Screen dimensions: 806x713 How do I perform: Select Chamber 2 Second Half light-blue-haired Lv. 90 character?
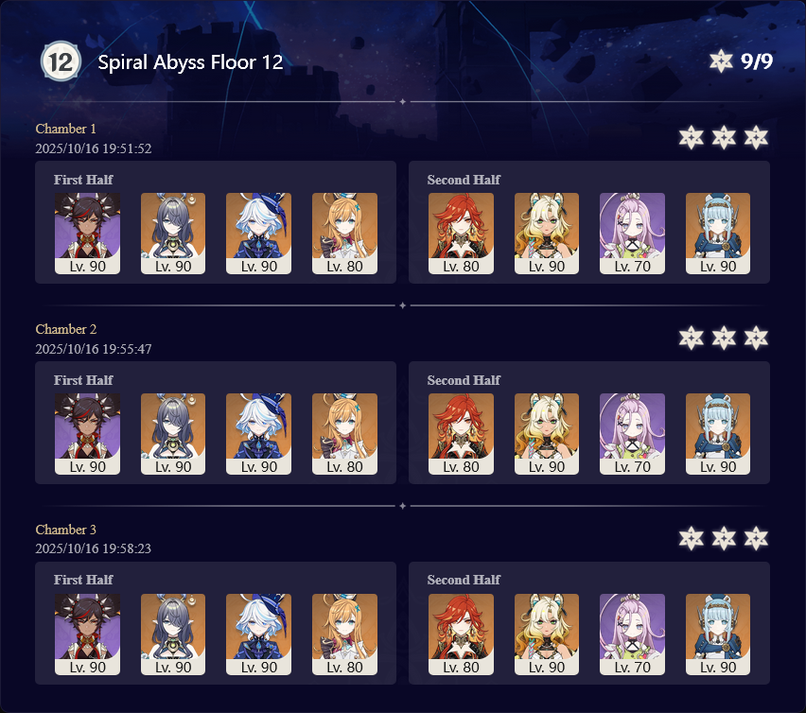[718, 433]
